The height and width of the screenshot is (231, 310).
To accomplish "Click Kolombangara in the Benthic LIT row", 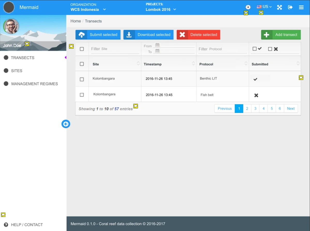I will 104,79.
